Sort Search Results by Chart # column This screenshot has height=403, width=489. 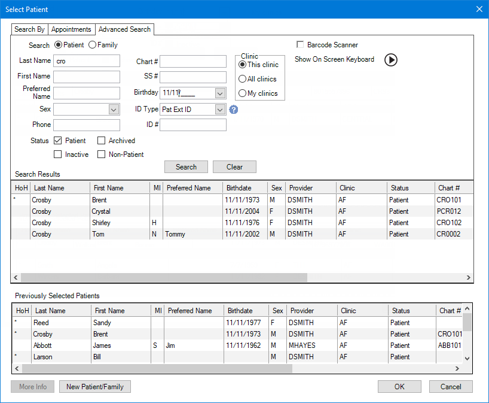pos(454,188)
